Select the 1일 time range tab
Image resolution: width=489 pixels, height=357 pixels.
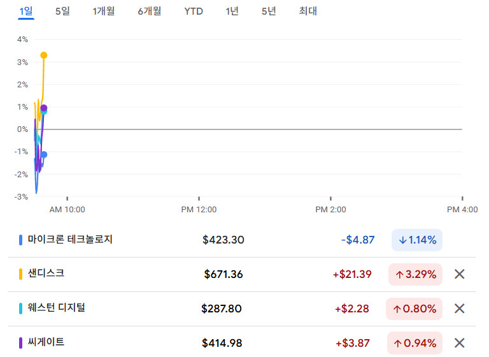point(26,11)
